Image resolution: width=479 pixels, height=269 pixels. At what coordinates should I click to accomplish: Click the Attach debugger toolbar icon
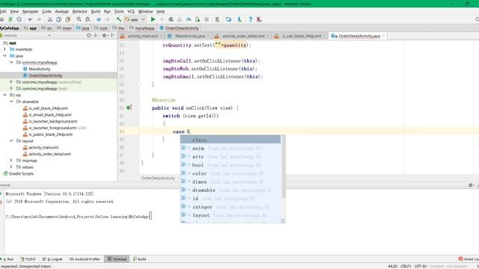198,19
